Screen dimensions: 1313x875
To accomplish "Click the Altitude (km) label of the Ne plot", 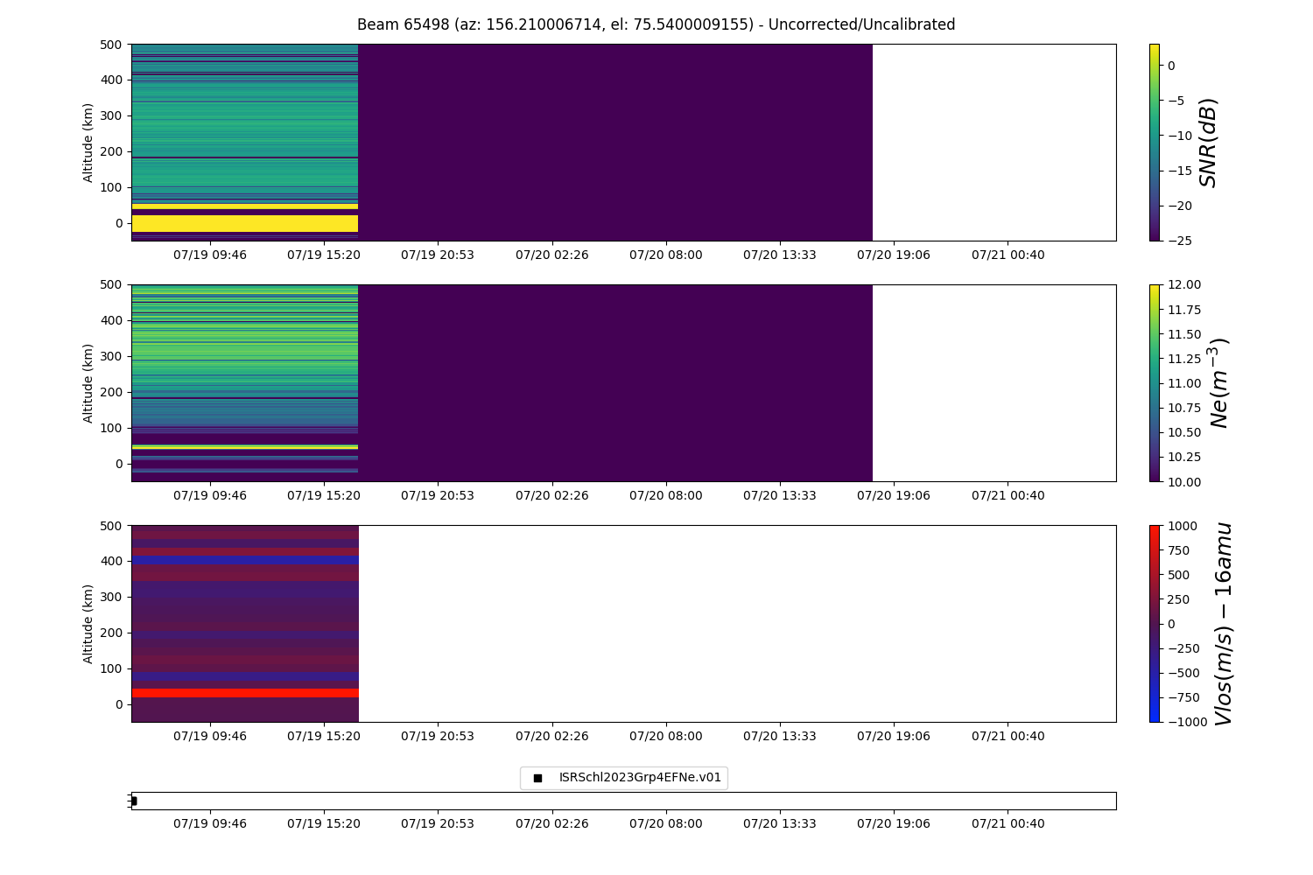I will click(88, 382).
